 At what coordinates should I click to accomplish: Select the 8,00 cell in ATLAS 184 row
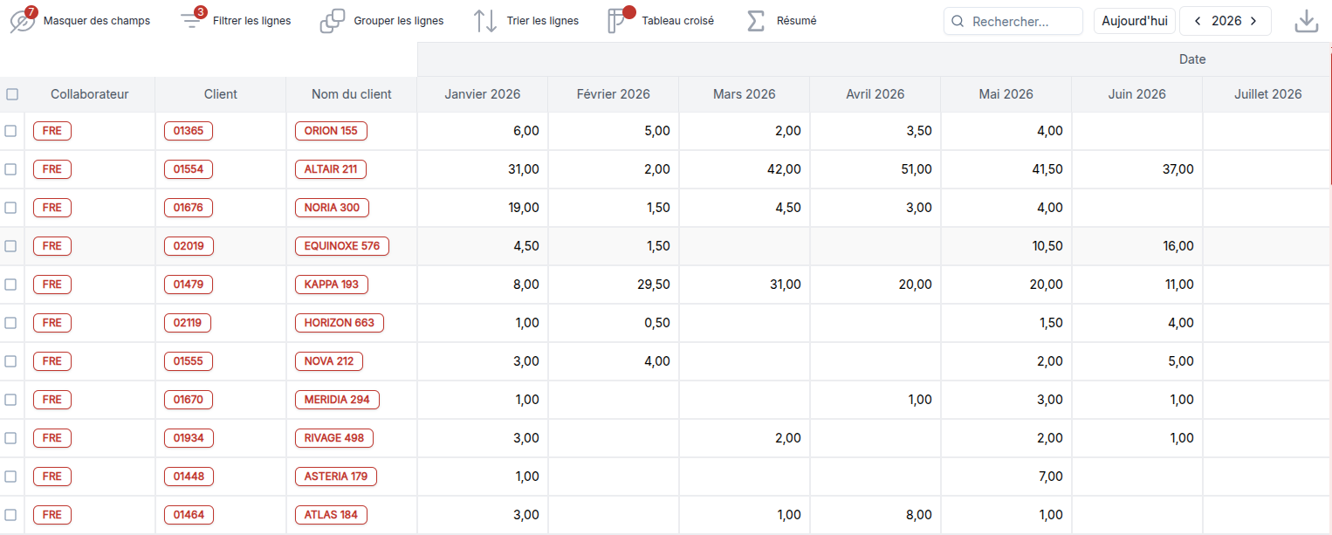[x=875, y=515]
